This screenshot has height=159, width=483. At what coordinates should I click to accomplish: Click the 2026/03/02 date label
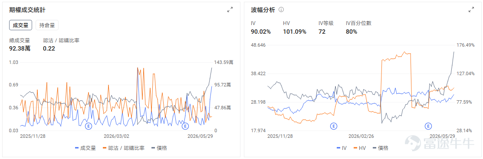tap(116, 136)
